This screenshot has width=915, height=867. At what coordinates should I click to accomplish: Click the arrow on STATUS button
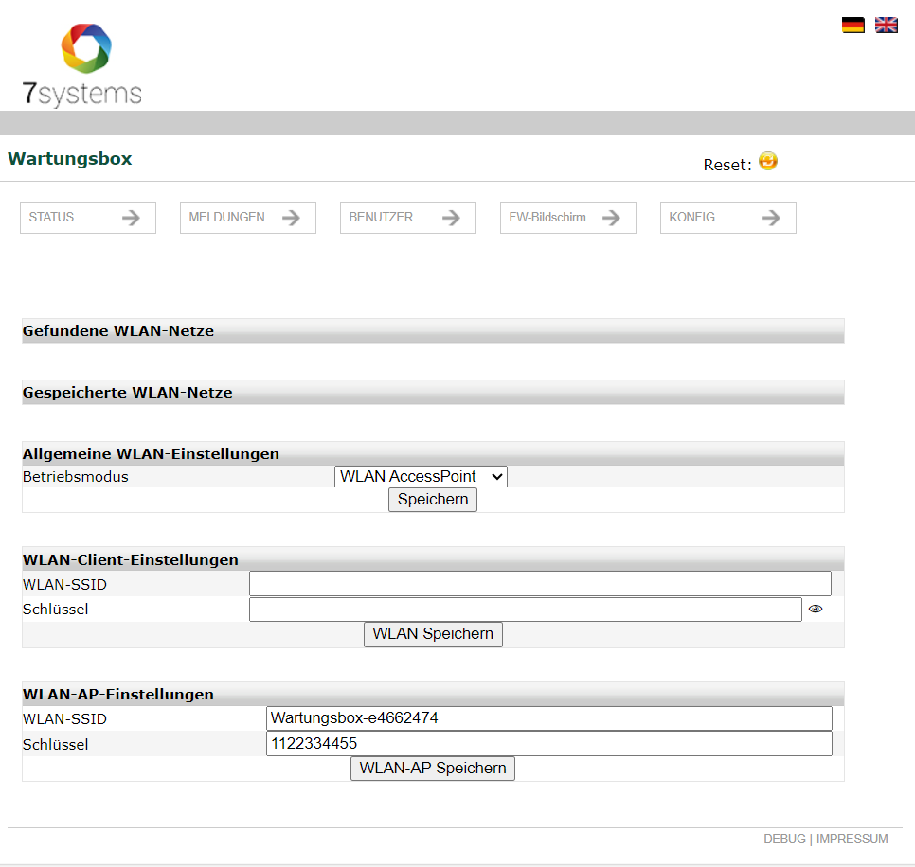(x=131, y=218)
